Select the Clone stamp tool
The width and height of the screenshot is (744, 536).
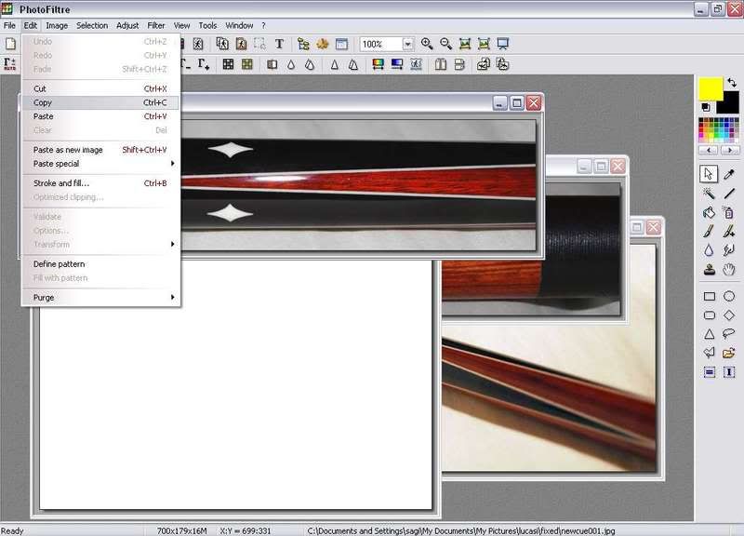[709, 270]
